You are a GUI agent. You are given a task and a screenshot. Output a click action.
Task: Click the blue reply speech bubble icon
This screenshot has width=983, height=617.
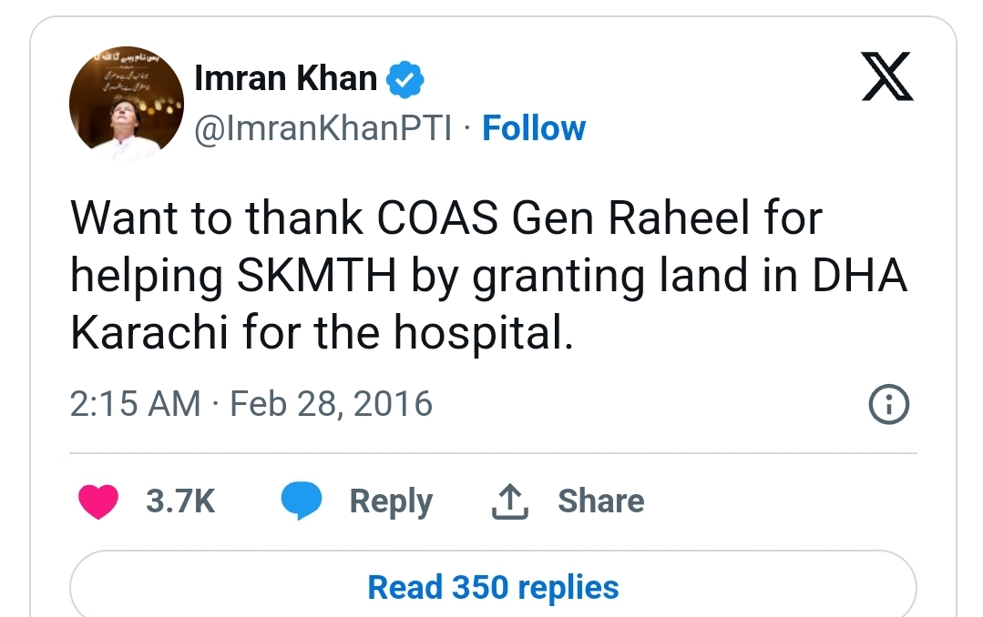[x=302, y=501]
